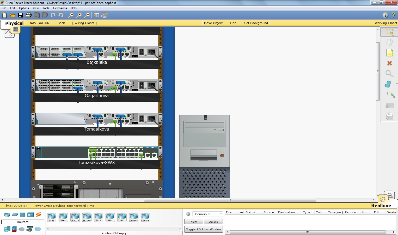Screen dimensions: 398x235
Task: Click Toggle PDU List Window
Action: pyautogui.click(x=204, y=229)
